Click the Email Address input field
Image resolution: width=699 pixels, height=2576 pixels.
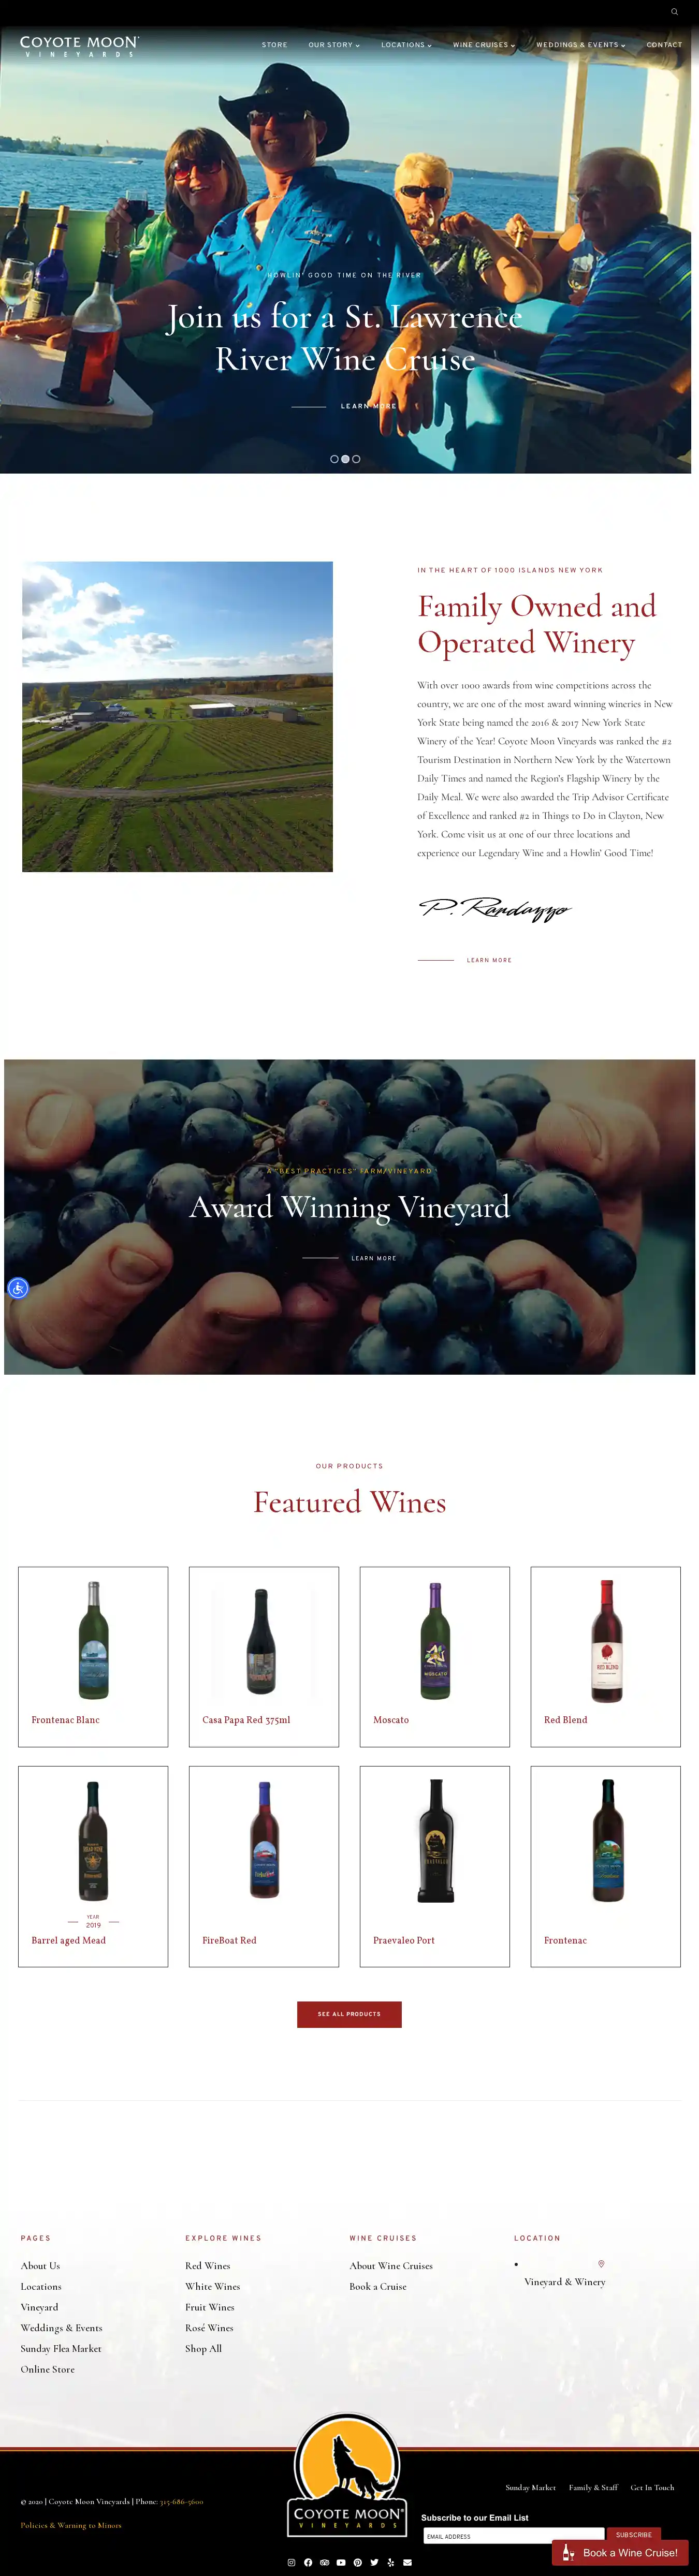(513, 2535)
